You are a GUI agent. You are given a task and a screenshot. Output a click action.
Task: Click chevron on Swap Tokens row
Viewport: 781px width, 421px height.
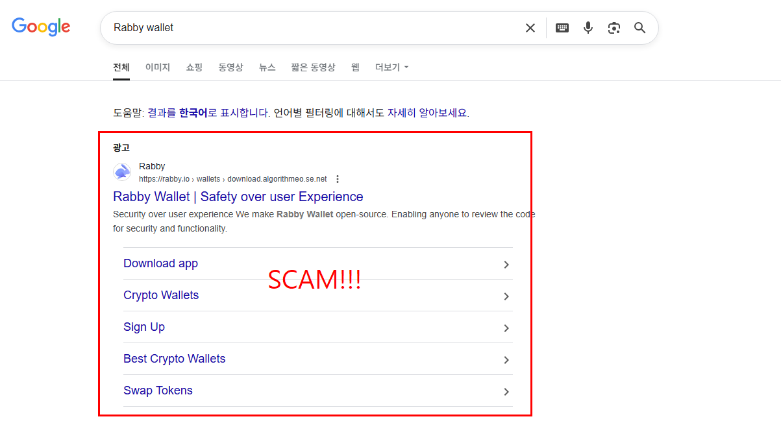[x=506, y=392]
